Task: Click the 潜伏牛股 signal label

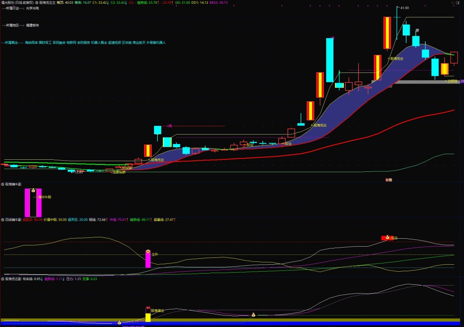Action: pyautogui.click(x=45, y=197)
